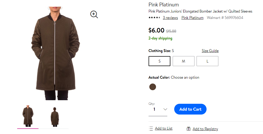Click the gift registry icon
This screenshot has width=263, height=134.
pyautogui.click(x=189, y=129)
